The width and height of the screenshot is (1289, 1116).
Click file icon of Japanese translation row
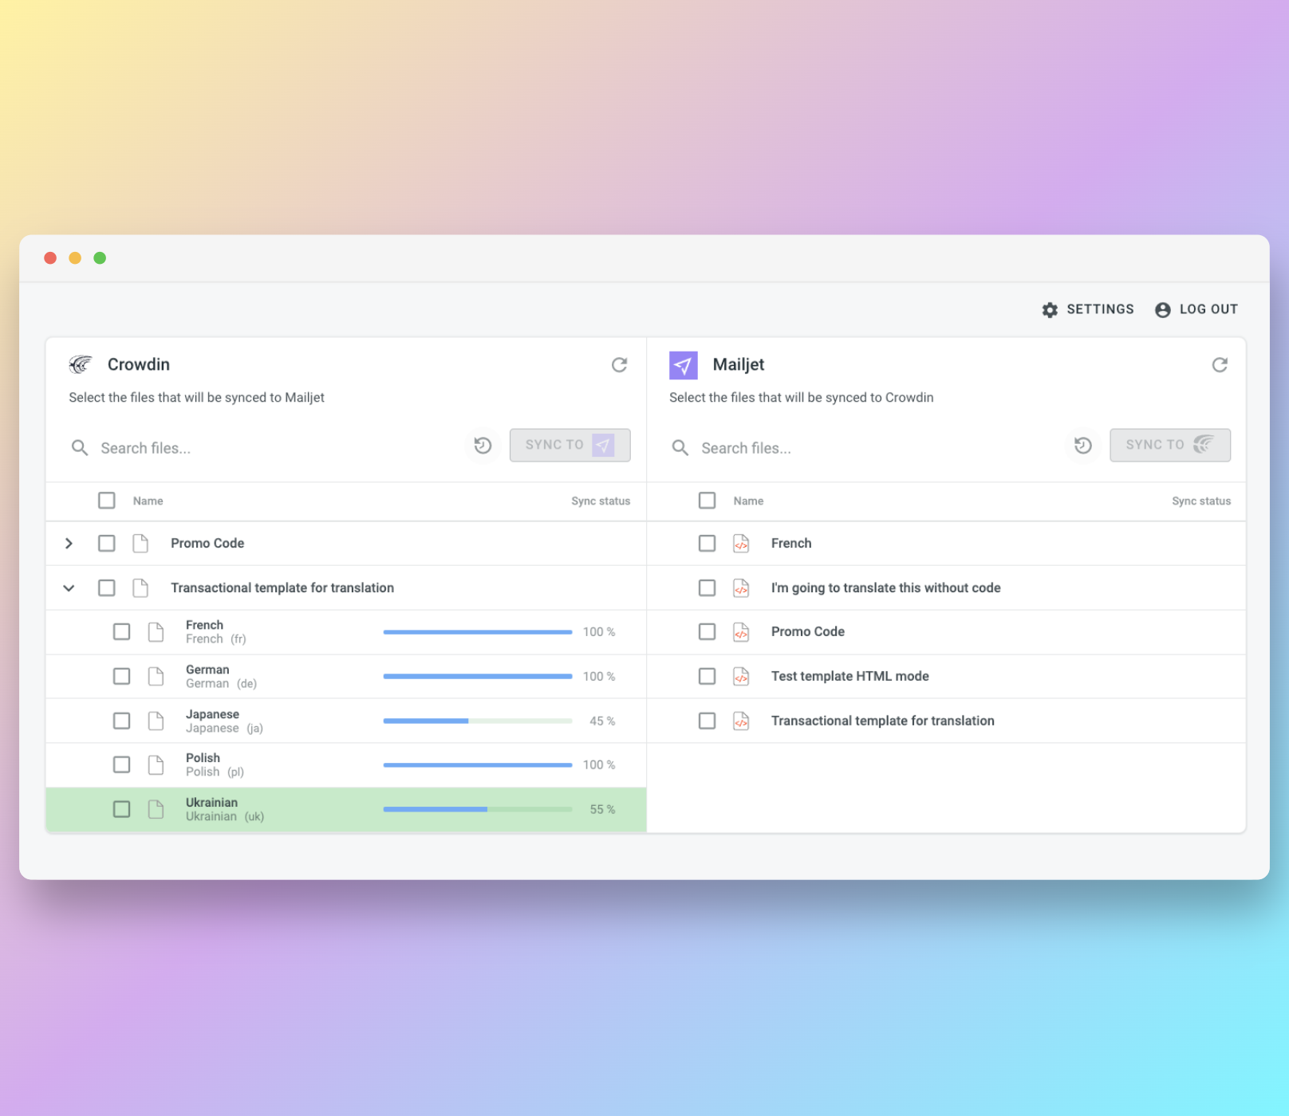coord(156,721)
